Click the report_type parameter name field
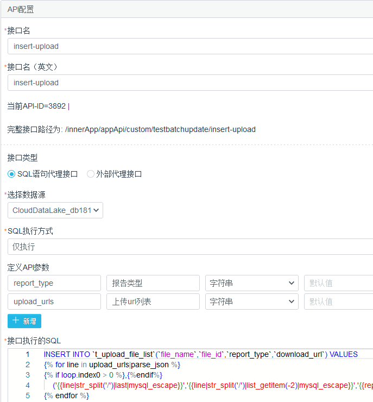373x402 pixels. point(54,283)
